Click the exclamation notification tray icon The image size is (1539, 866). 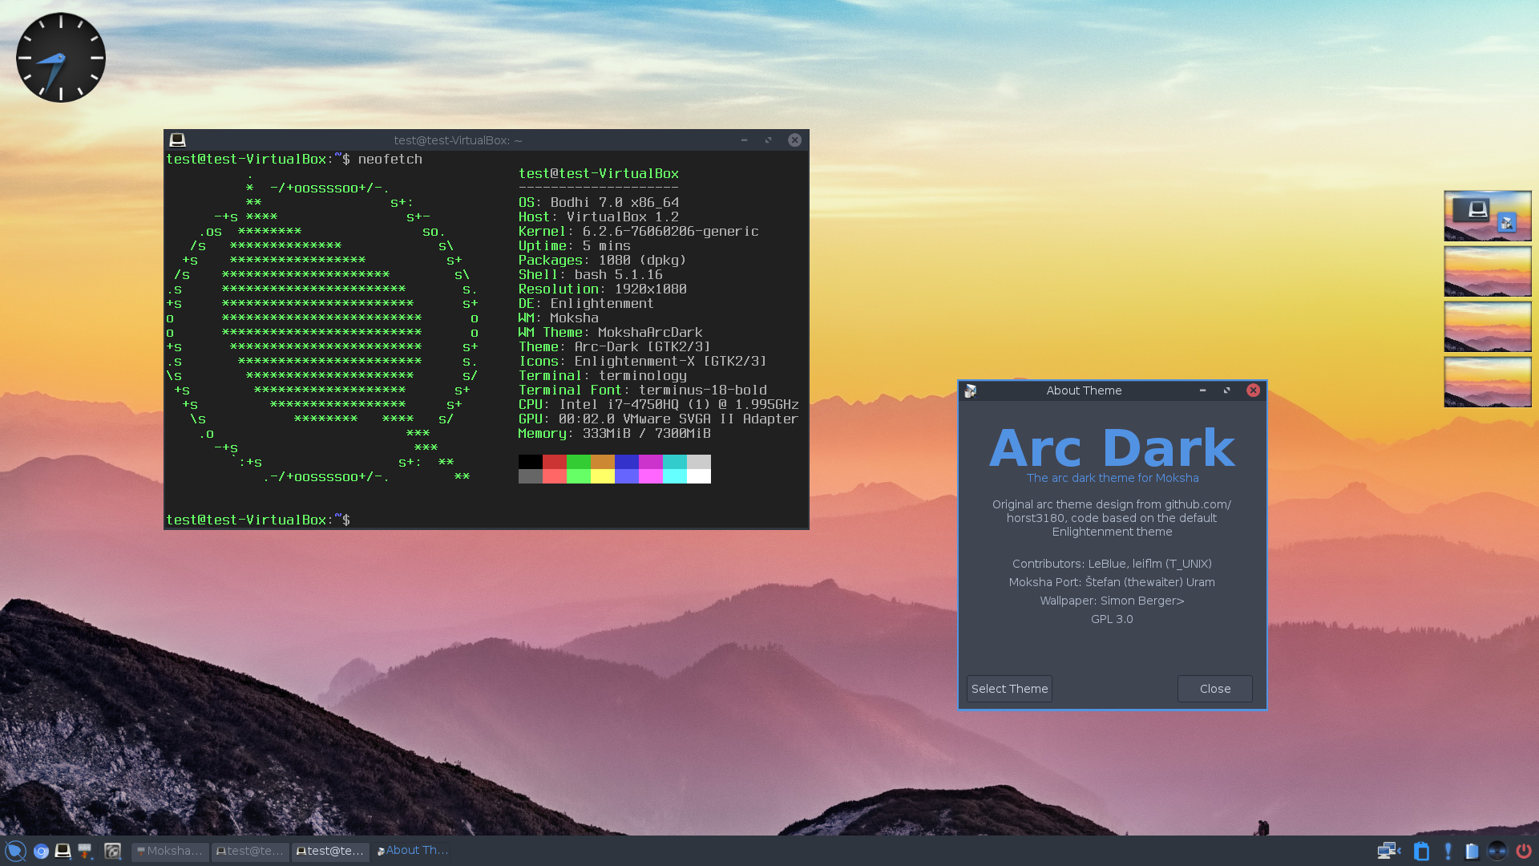(1448, 851)
